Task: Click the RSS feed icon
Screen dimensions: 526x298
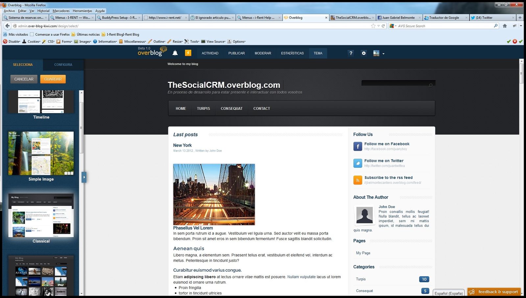Action: [x=358, y=180]
